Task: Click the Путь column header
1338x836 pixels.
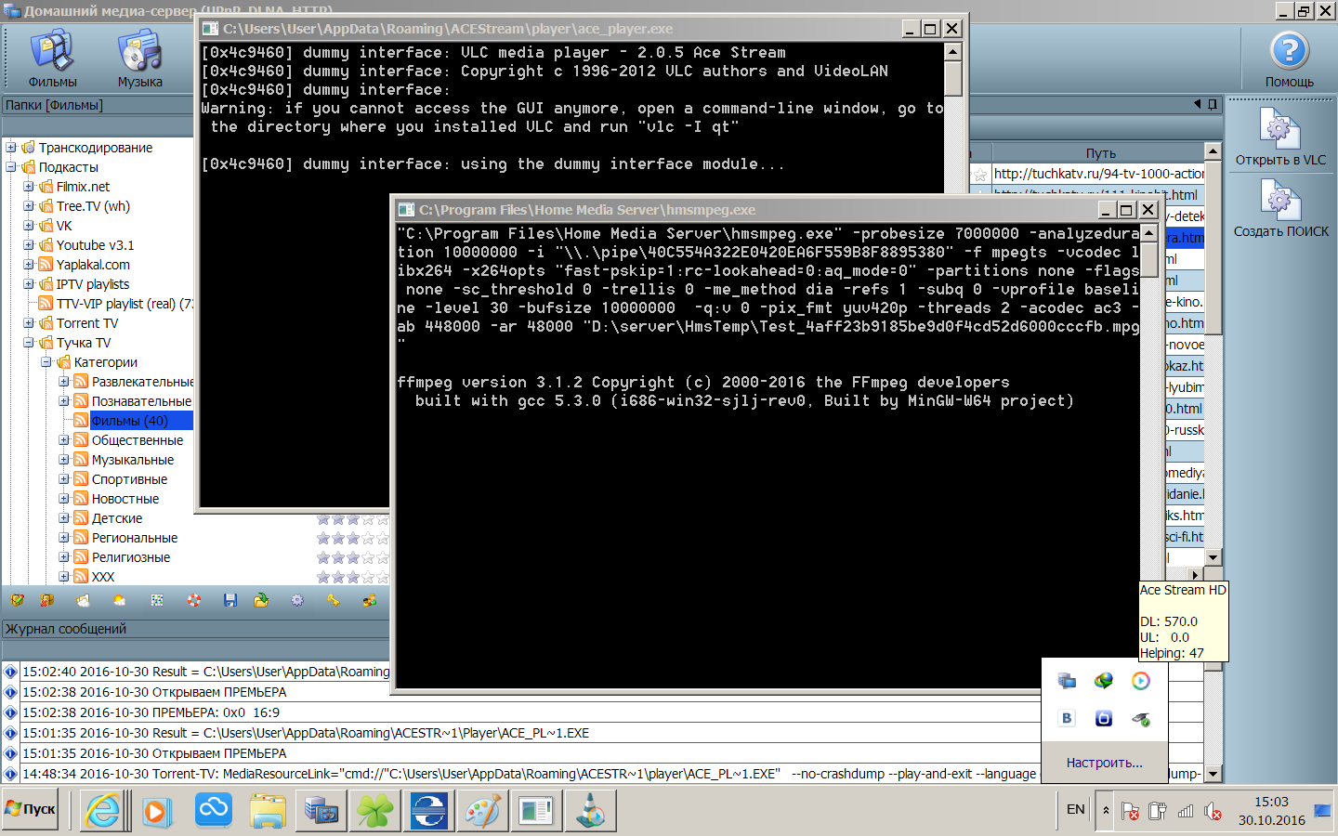Action: [1100, 153]
